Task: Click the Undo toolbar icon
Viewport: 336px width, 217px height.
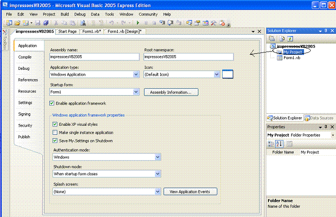Action: tap(112, 23)
